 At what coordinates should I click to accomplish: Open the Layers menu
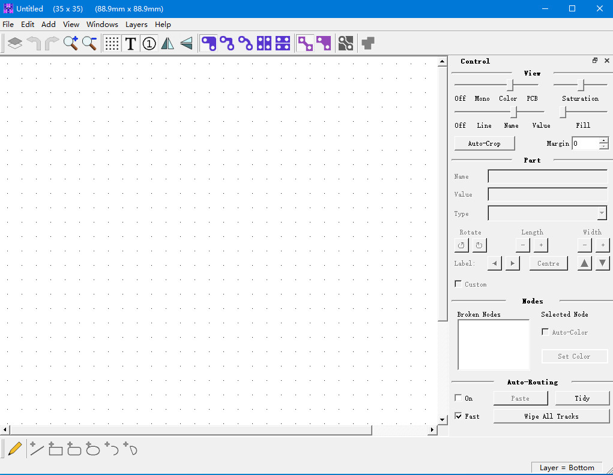[x=136, y=25]
